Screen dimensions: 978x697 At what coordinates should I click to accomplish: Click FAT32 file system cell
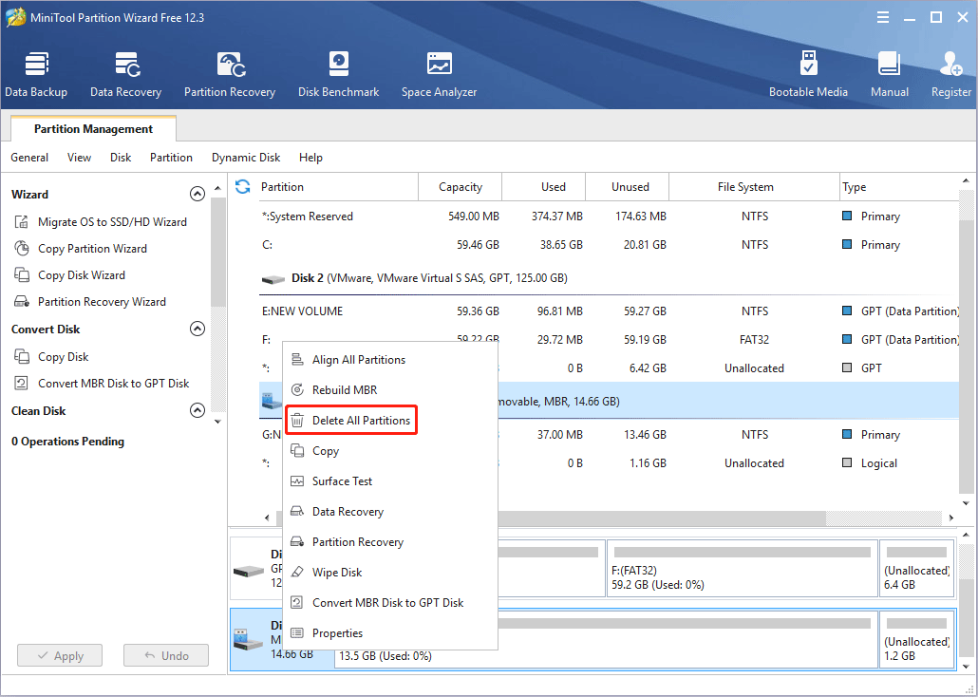coord(755,339)
